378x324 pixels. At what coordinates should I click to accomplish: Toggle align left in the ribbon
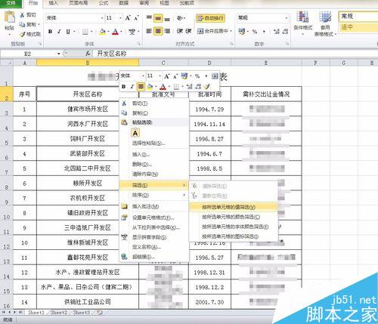(149, 31)
